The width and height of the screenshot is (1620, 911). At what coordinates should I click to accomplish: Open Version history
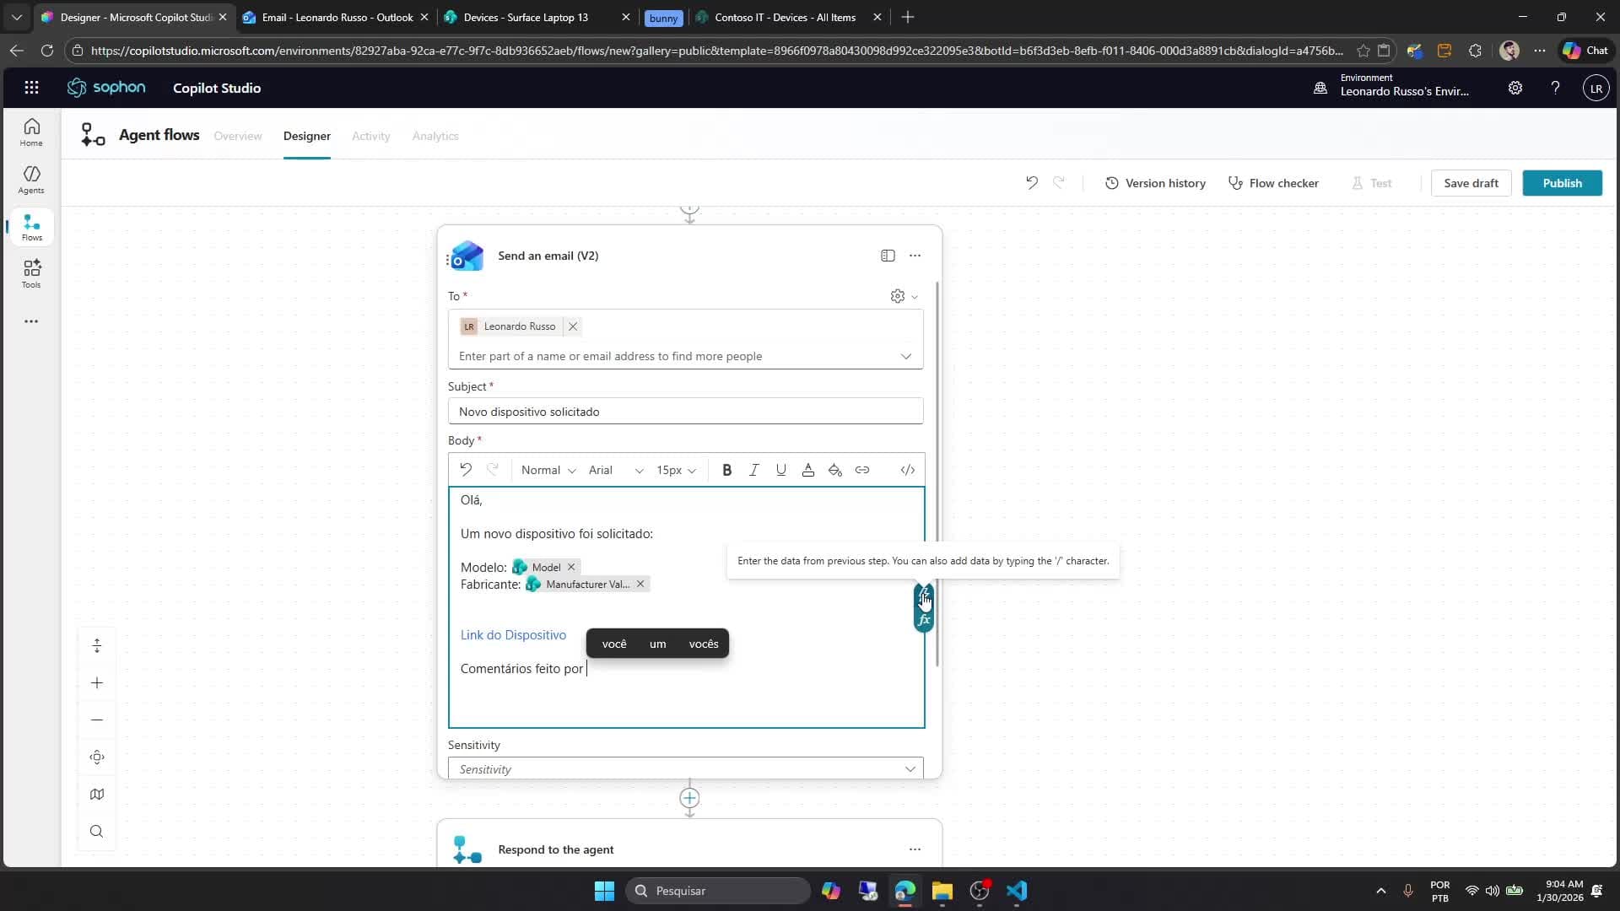point(1156,182)
